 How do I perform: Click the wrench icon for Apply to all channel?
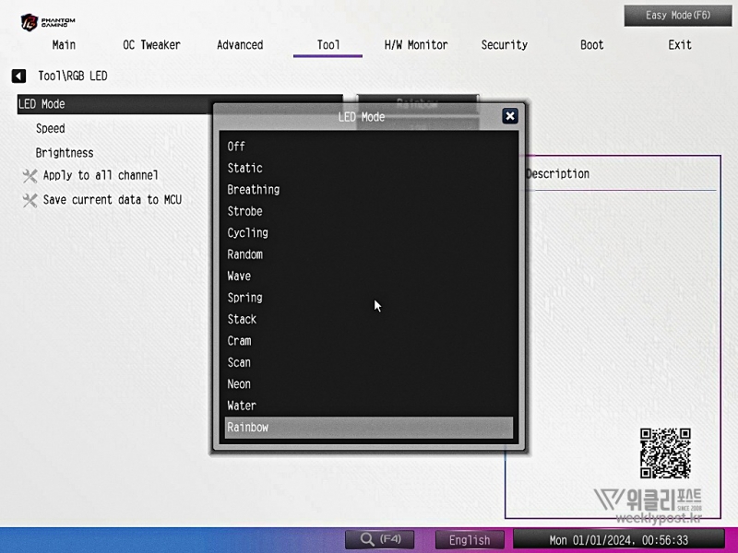[x=30, y=175]
